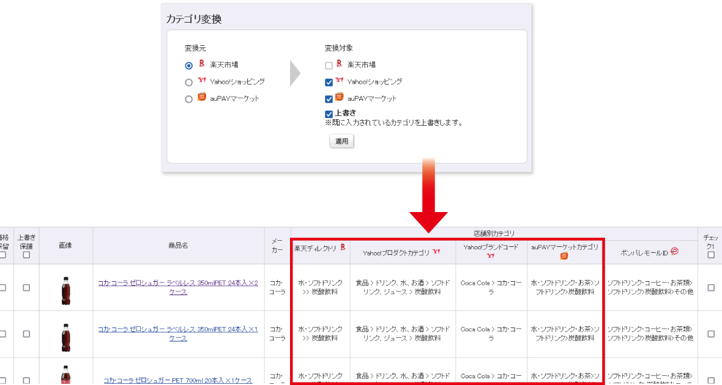
Task: Check 上書き保護 for the ×2ケース row
Action: [x=26, y=287]
